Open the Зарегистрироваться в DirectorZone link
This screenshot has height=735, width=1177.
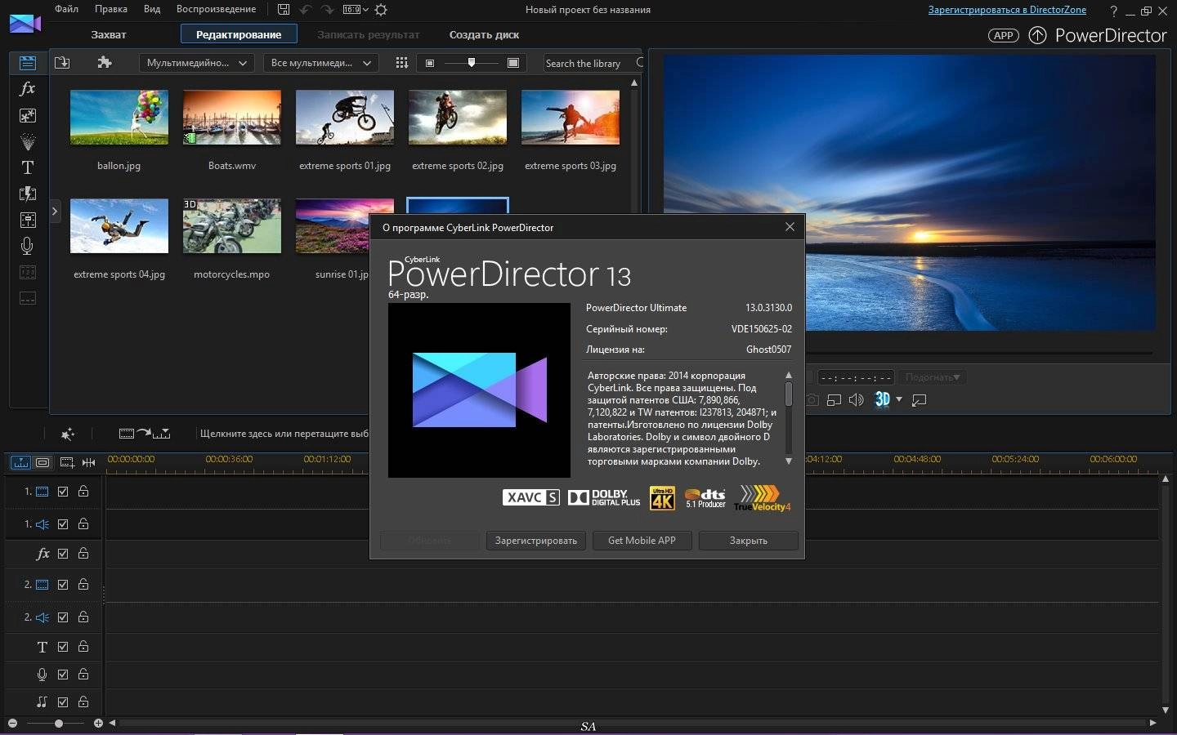[x=1008, y=10]
